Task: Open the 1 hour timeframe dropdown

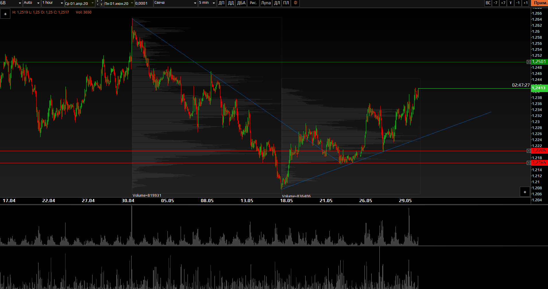Action: click(53, 3)
